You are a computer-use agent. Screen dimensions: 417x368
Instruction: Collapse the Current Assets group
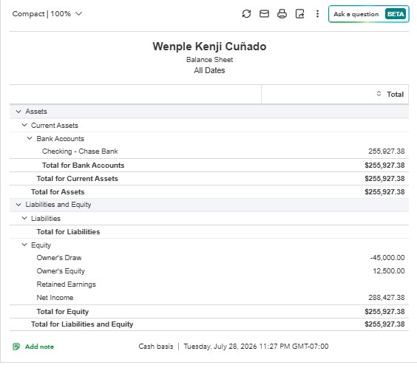point(24,125)
